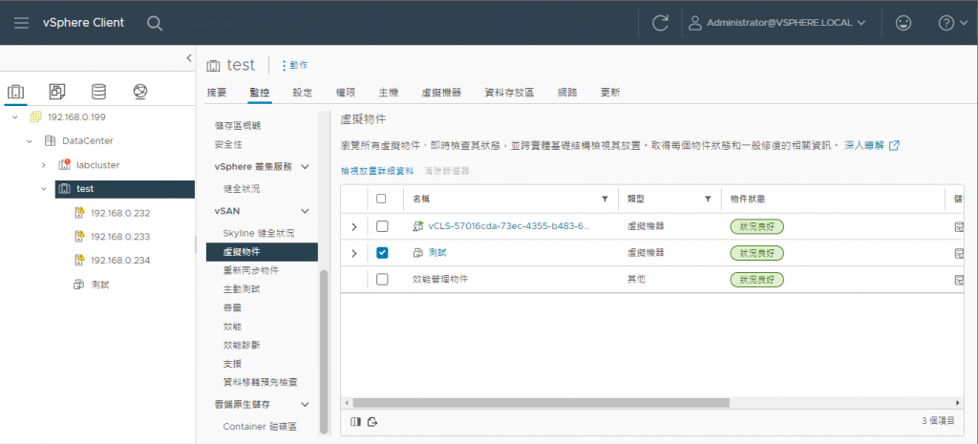Image resolution: width=978 pixels, height=444 pixels.
Task: Click 測試 VM icon in inventory tree
Action: pos(79,285)
